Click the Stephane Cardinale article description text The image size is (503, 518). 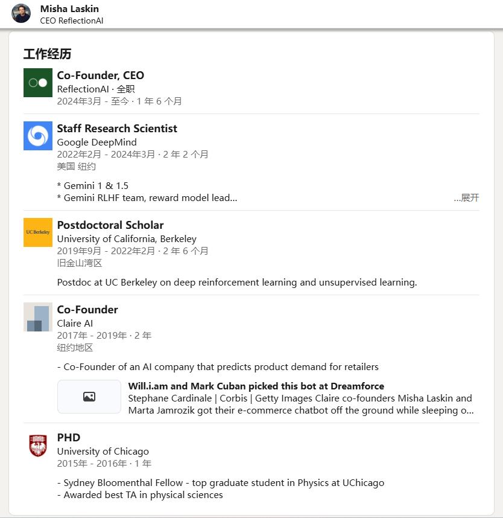tap(300, 404)
